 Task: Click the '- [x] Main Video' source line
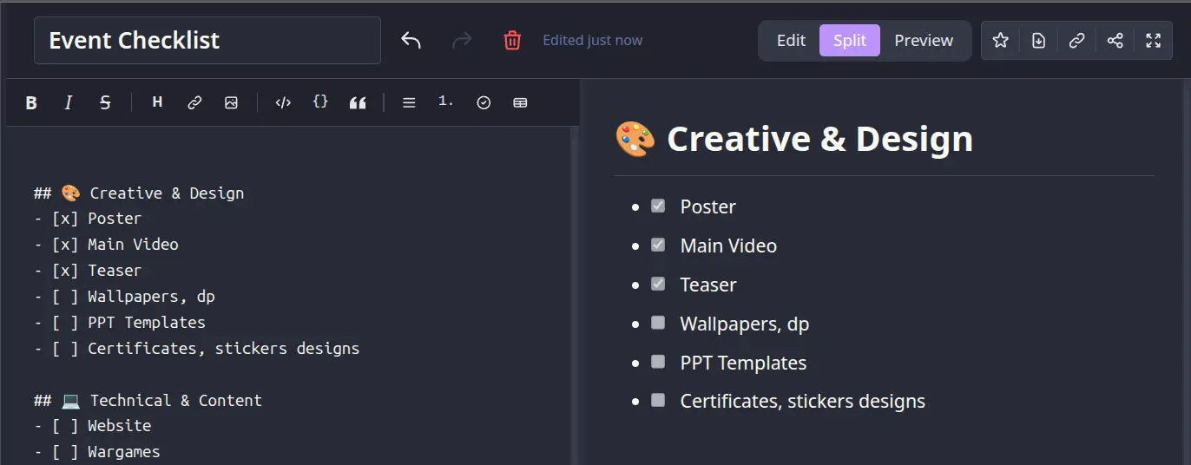pyautogui.click(x=106, y=245)
